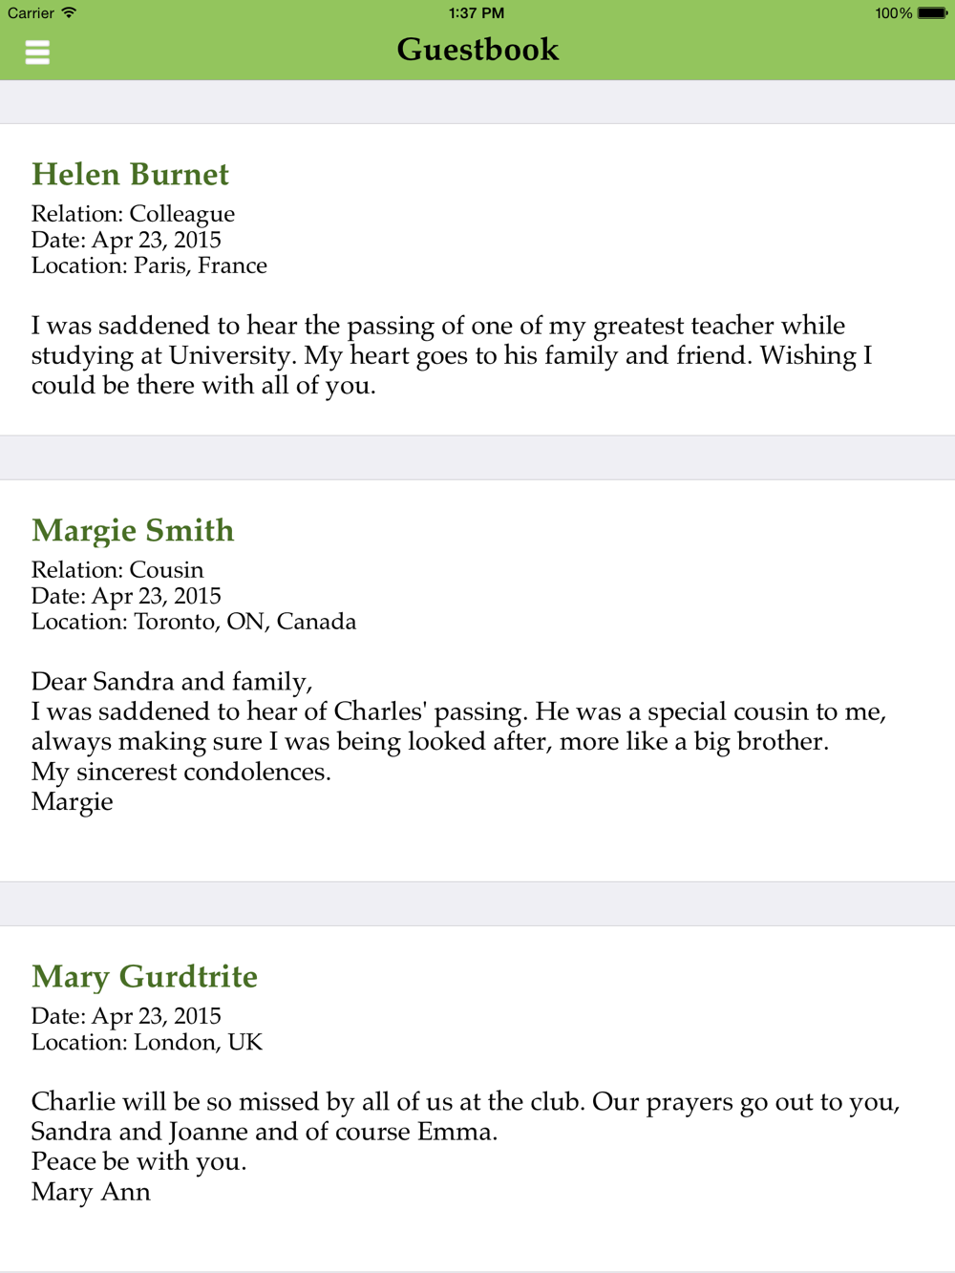
Task: Tap the battery status icon
Action: click(932, 13)
